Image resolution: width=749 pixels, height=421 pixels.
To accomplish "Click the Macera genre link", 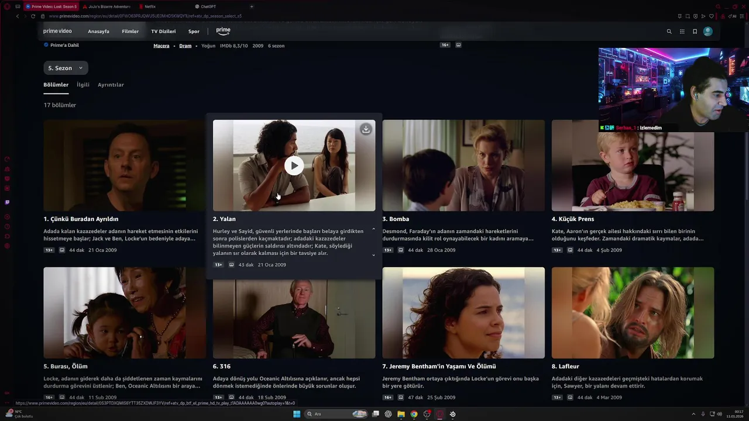I will (161, 46).
